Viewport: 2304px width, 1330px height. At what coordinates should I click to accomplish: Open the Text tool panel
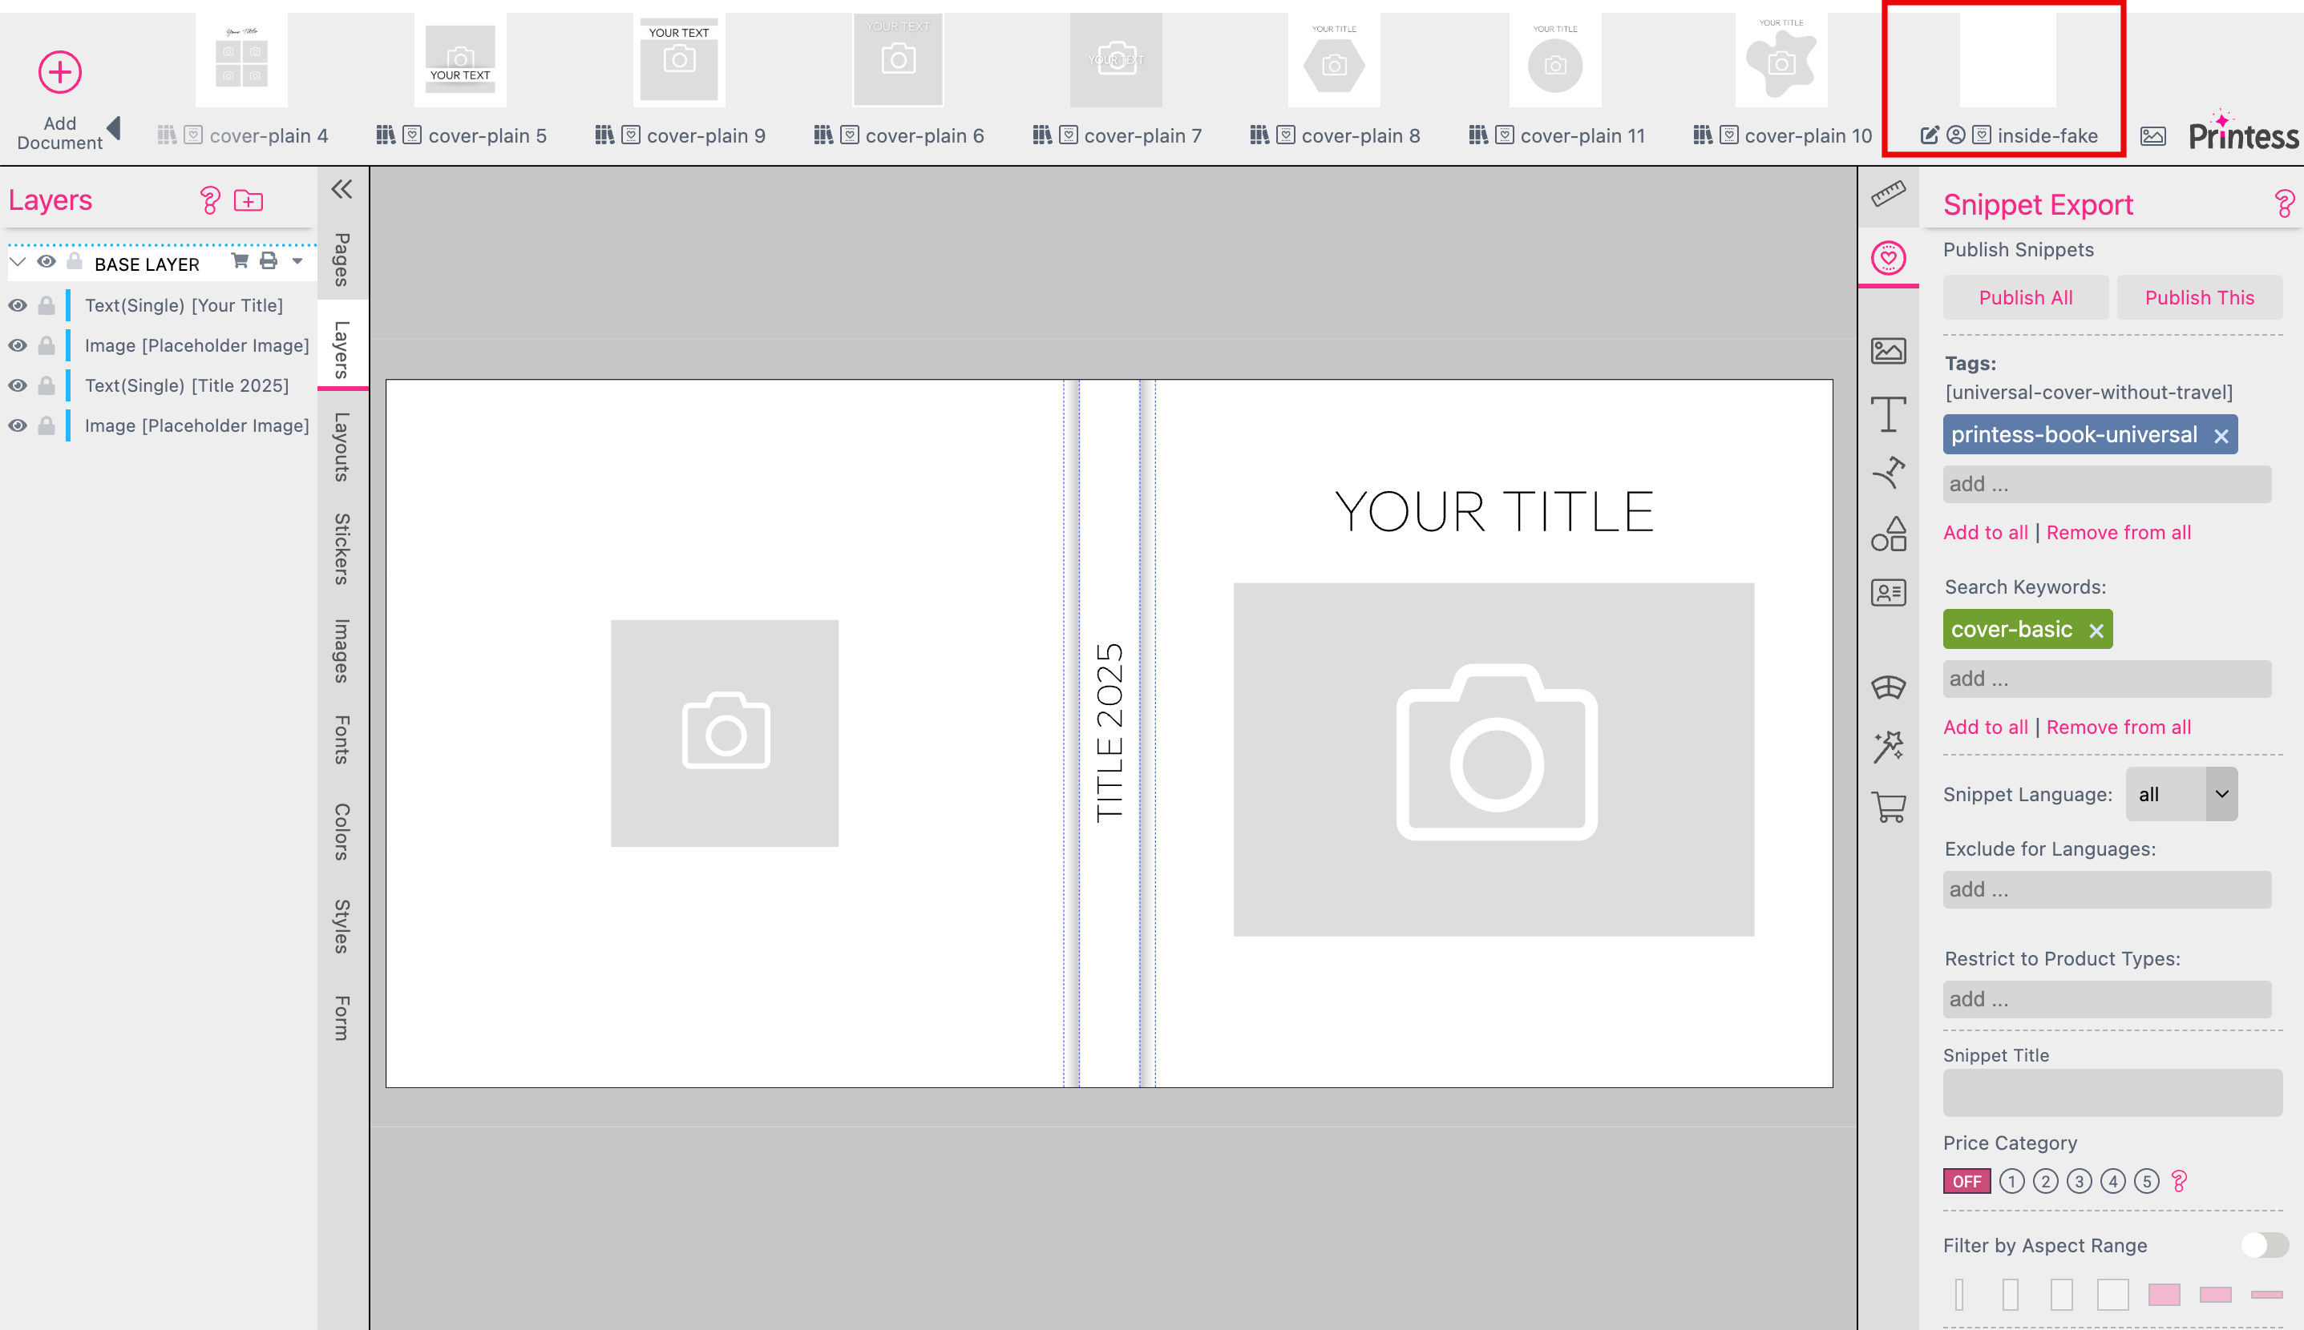pos(1889,413)
